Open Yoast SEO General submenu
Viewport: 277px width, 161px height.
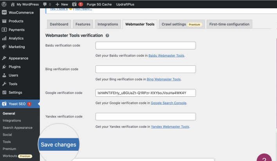click(x=9, y=114)
